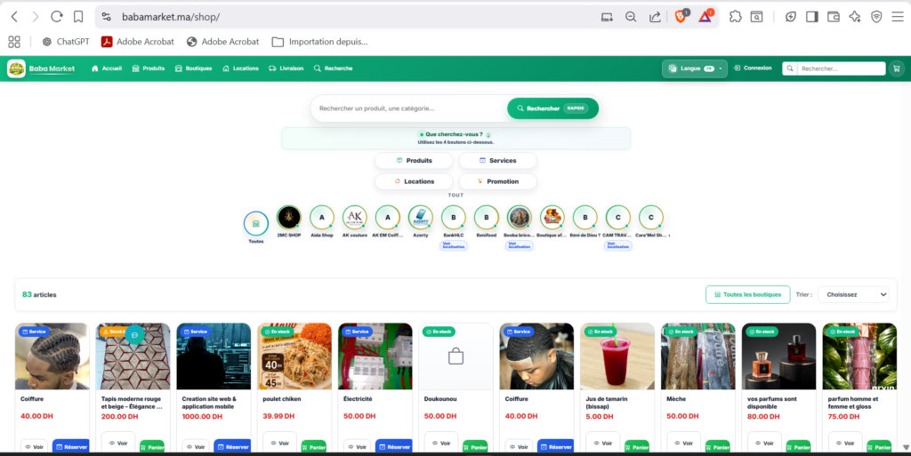
Task: Share the page using the share icon
Action: [656, 17]
